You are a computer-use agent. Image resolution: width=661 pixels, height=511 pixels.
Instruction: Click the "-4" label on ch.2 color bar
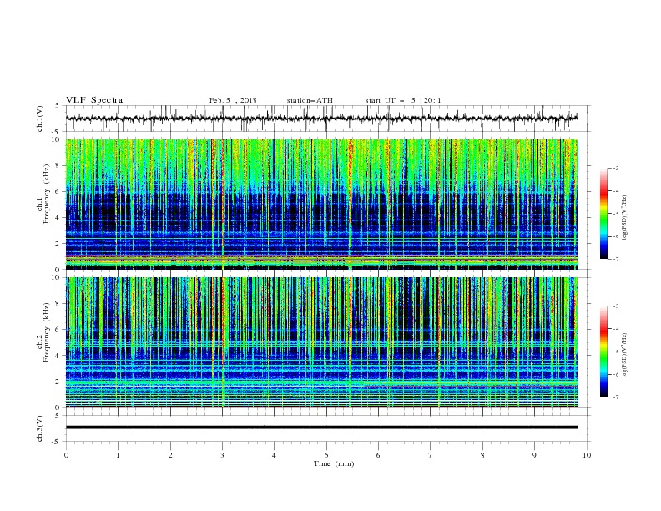(x=616, y=329)
